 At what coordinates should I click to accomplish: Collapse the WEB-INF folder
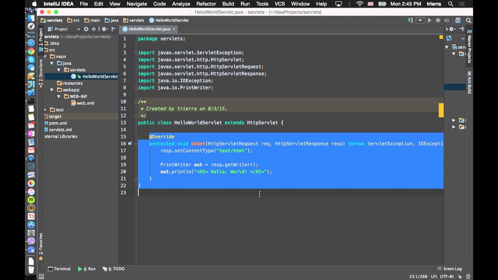pyautogui.click(x=59, y=96)
